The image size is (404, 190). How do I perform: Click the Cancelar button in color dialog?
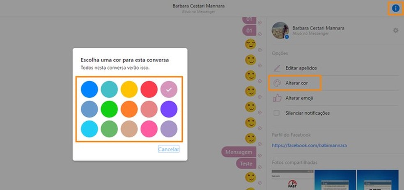pos(169,149)
